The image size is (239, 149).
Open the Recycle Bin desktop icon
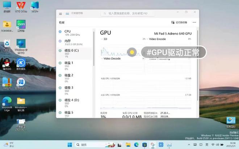pyautogui.click(x=7, y=45)
